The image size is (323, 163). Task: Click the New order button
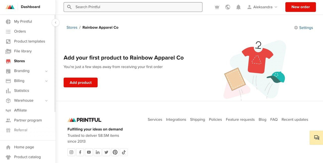click(x=301, y=7)
